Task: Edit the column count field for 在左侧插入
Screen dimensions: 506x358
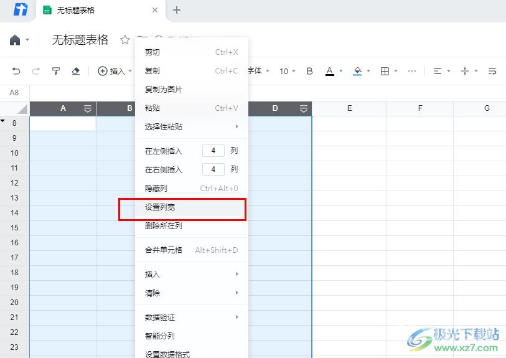Action: tap(213, 151)
